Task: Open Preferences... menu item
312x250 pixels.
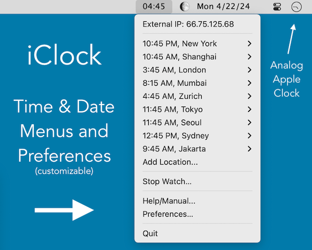Action: (198, 214)
